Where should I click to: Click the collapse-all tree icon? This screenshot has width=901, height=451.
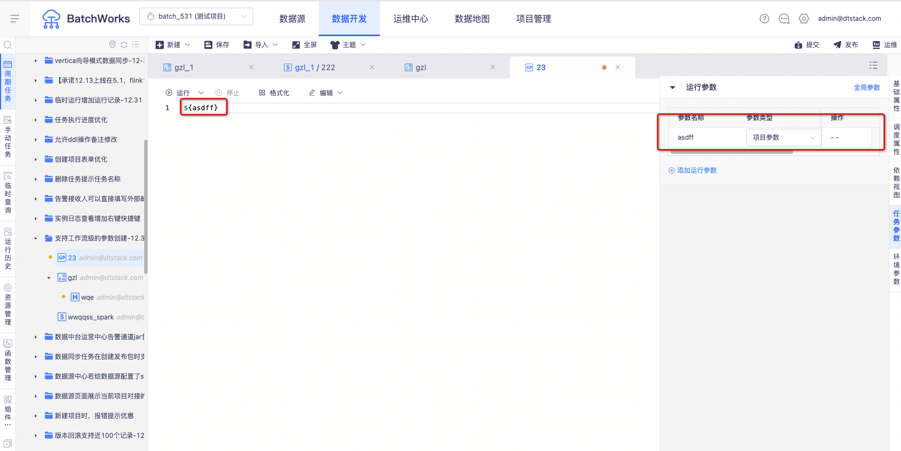click(135, 45)
